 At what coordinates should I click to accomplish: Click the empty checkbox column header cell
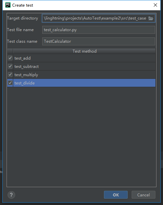tap(10, 51)
